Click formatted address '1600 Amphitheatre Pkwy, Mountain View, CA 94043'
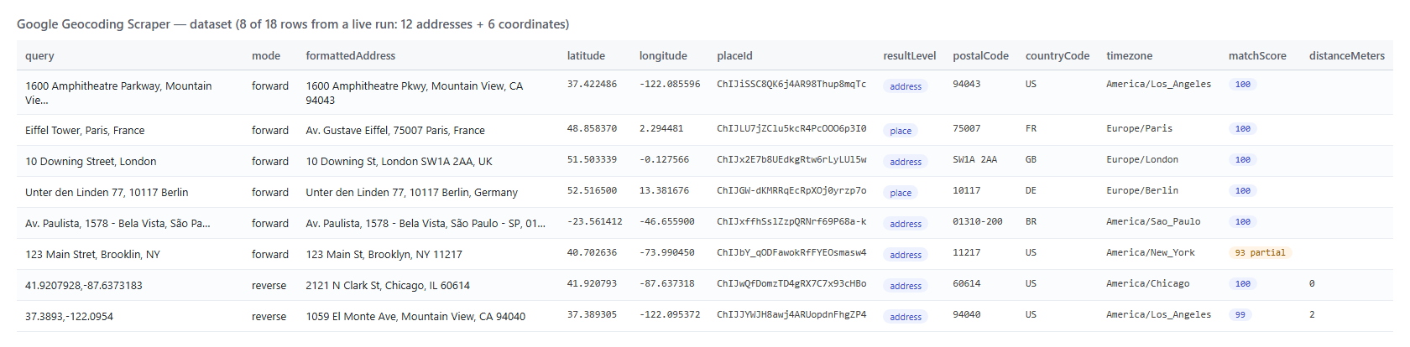Image resolution: width=1410 pixels, height=347 pixels. (x=414, y=92)
